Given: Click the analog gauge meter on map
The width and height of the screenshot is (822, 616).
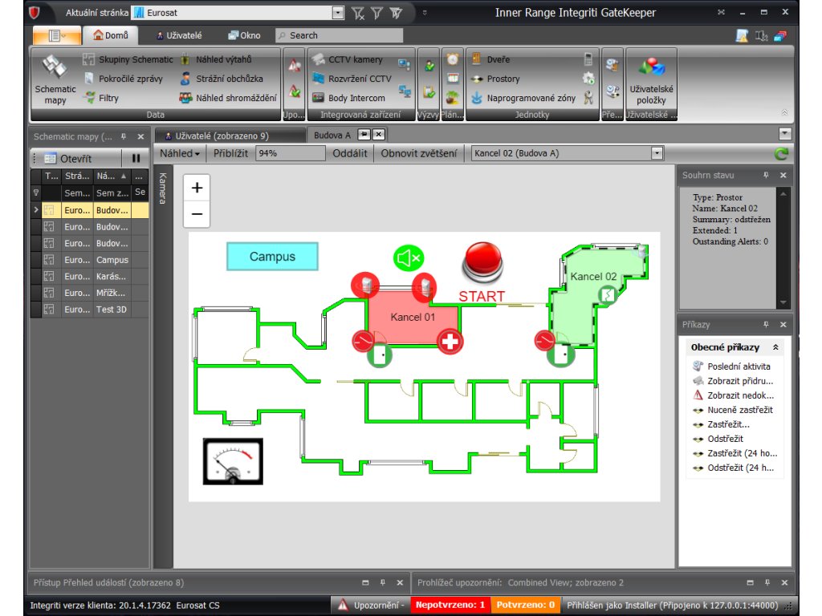Looking at the screenshot, I should pos(233,461).
